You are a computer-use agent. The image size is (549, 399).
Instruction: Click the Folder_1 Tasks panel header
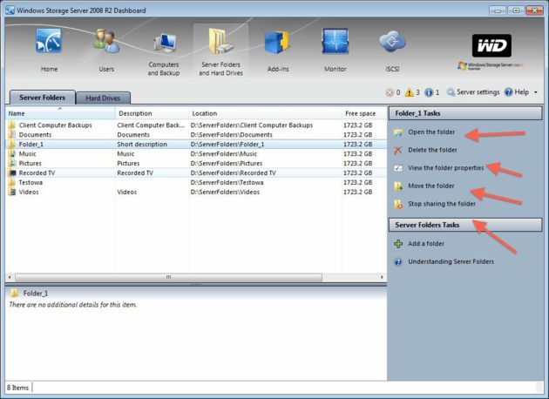[x=465, y=113]
